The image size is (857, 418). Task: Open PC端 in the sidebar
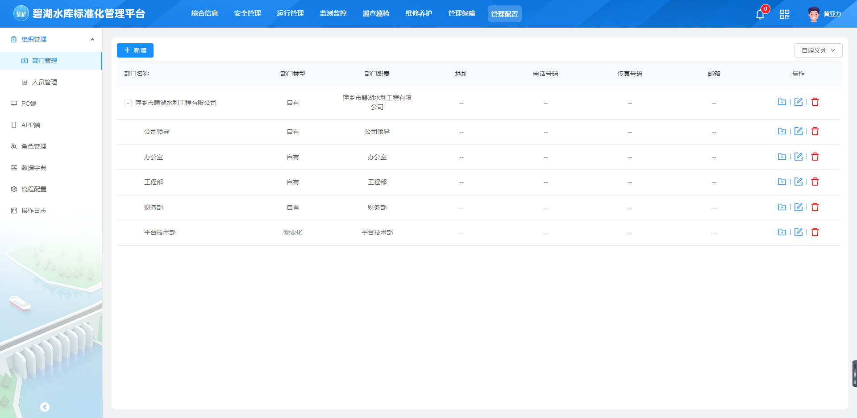coord(51,103)
